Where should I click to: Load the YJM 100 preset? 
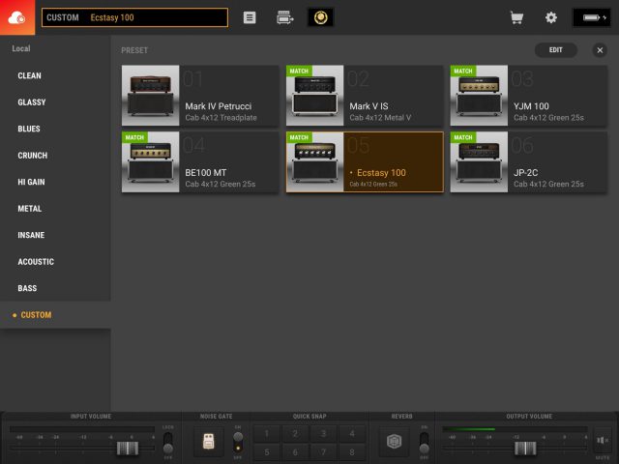529,96
